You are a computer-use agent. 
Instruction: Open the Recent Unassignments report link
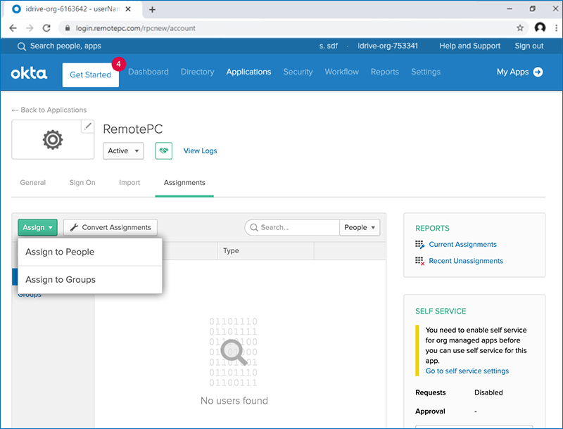coord(466,261)
